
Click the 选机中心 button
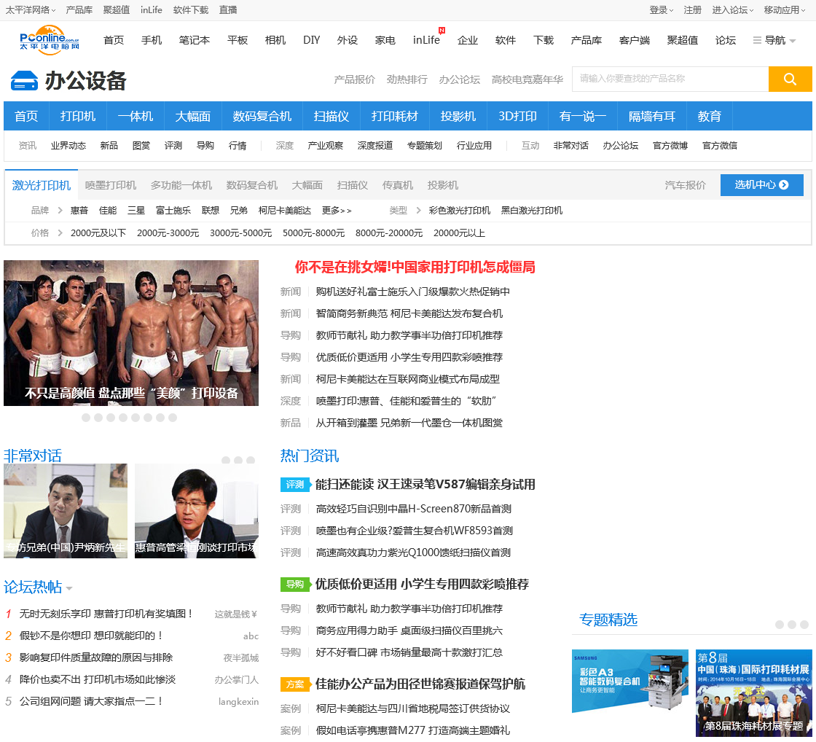coord(762,185)
